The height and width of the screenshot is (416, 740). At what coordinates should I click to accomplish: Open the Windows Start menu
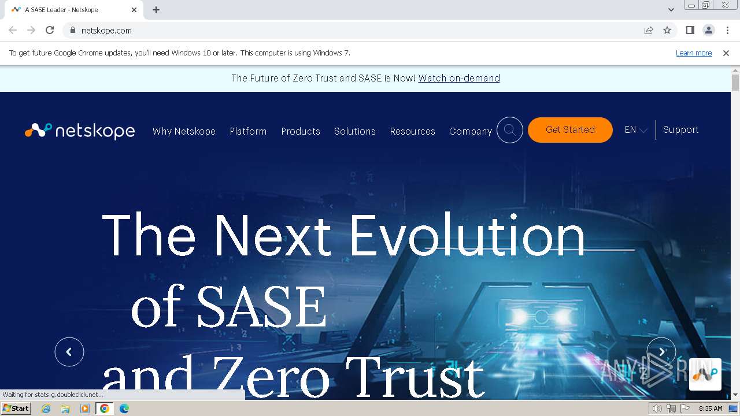16,408
